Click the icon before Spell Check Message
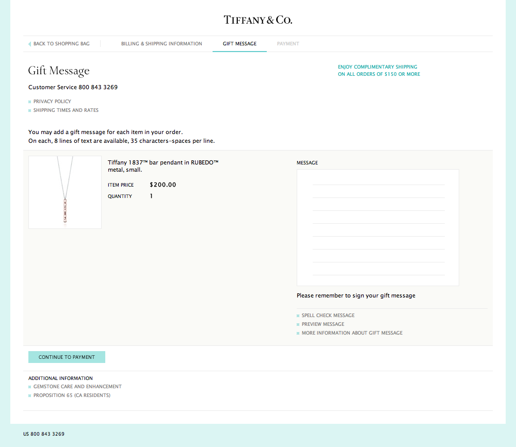The height and width of the screenshot is (447, 516). 298,315
